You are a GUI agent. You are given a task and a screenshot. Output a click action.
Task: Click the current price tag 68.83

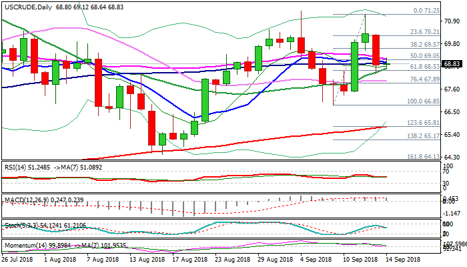tap(452, 65)
